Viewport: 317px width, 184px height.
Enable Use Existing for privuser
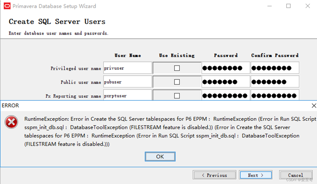177,68
